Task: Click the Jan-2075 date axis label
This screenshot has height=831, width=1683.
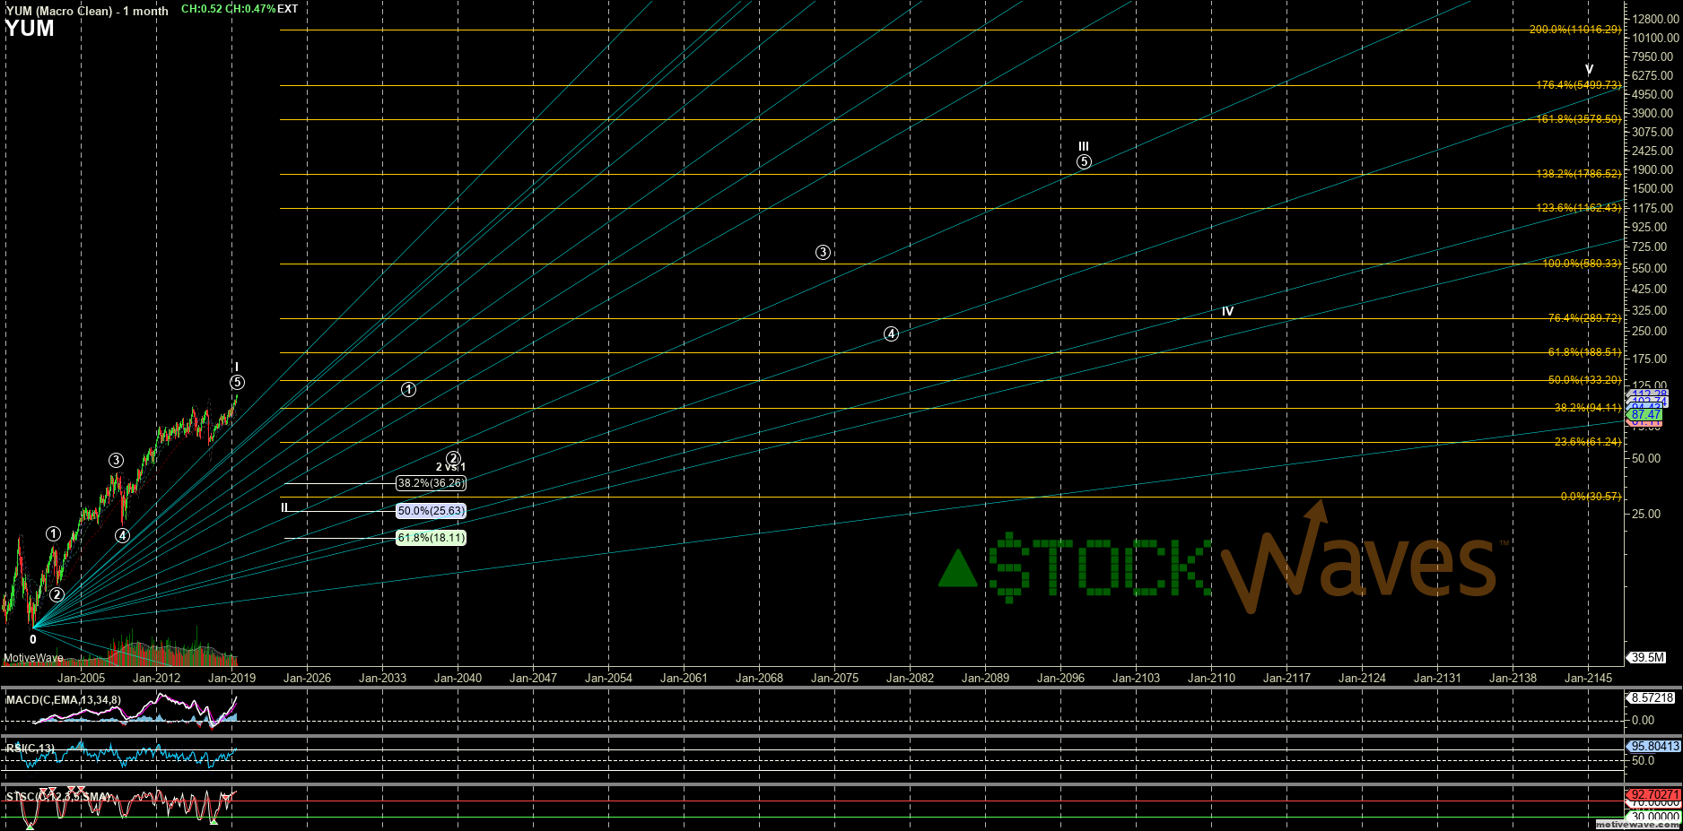Action: tap(835, 678)
